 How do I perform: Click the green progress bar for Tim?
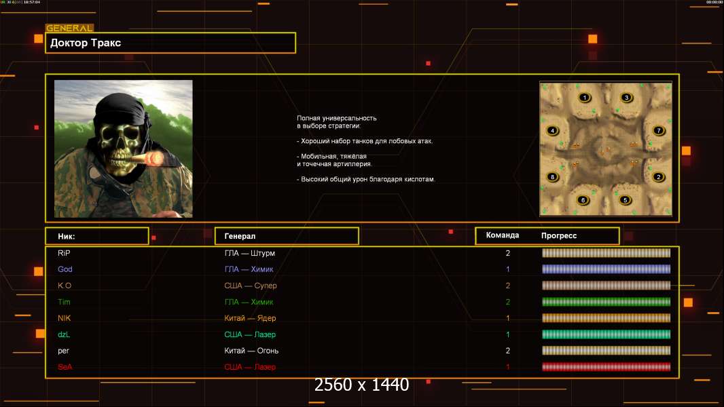coord(606,302)
